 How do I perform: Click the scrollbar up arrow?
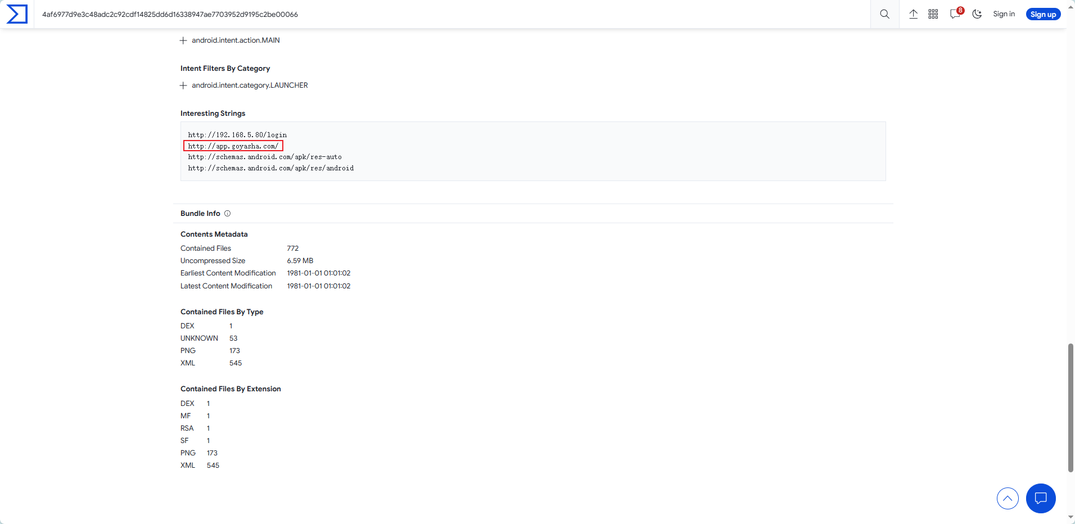pos(1071,7)
